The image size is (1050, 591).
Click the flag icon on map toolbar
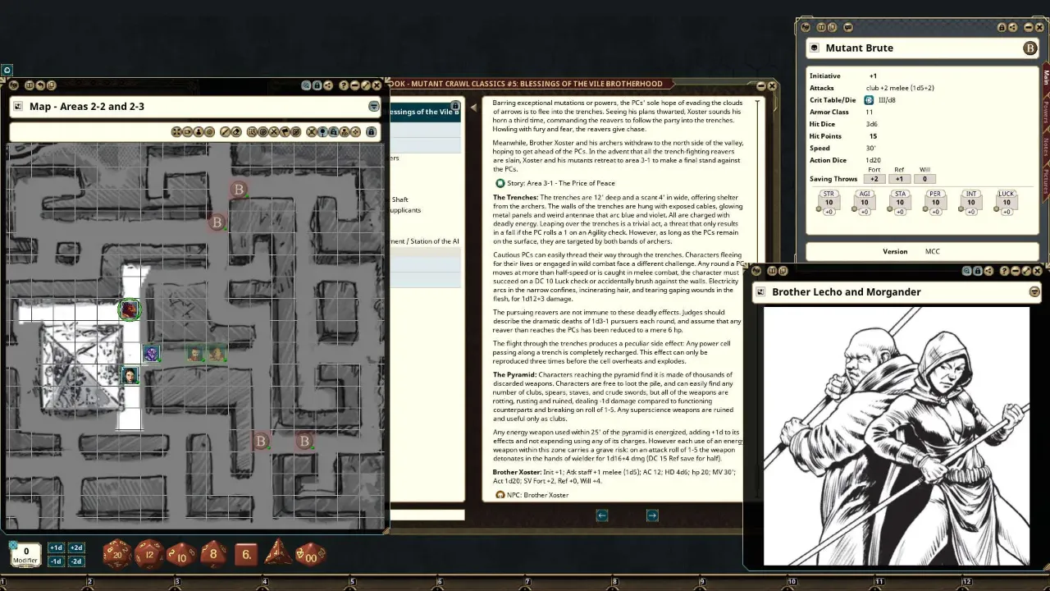click(285, 132)
